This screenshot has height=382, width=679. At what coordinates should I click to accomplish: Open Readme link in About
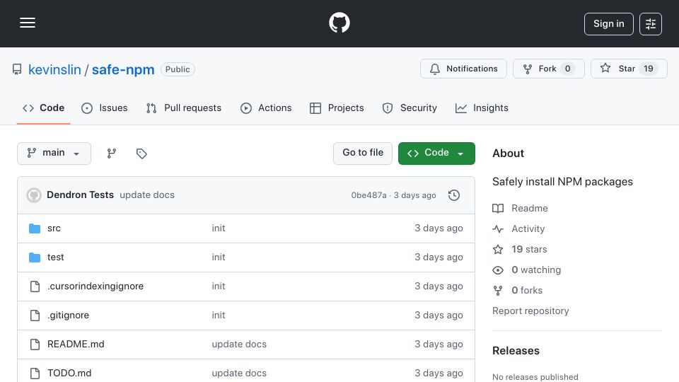tap(530, 208)
